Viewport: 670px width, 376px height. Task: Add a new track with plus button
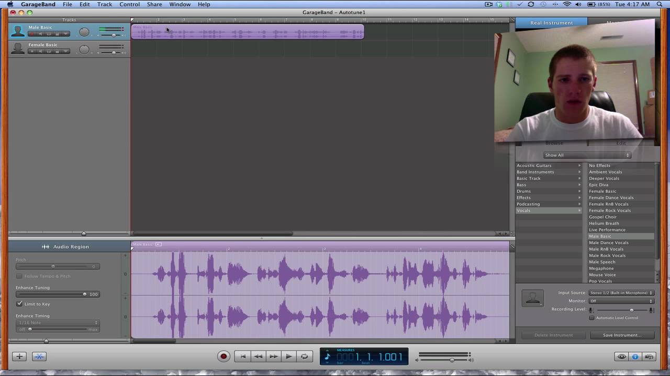(x=19, y=356)
